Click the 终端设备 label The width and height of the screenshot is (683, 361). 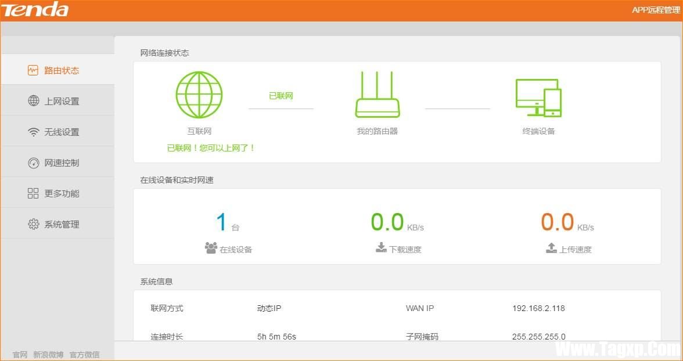(x=539, y=131)
